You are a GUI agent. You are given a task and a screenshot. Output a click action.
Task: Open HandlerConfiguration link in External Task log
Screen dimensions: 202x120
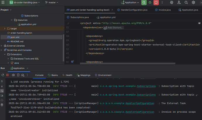pyautogui.click(x=140, y=103)
